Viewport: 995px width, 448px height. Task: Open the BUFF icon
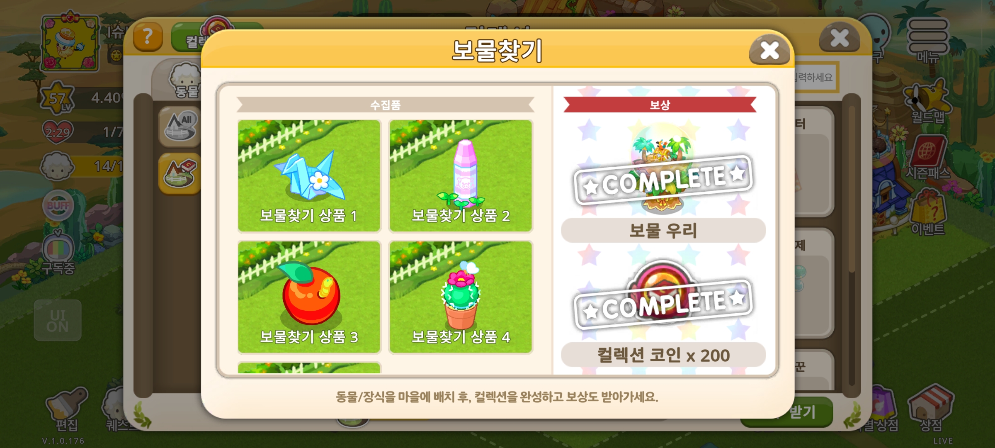click(x=58, y=206)
